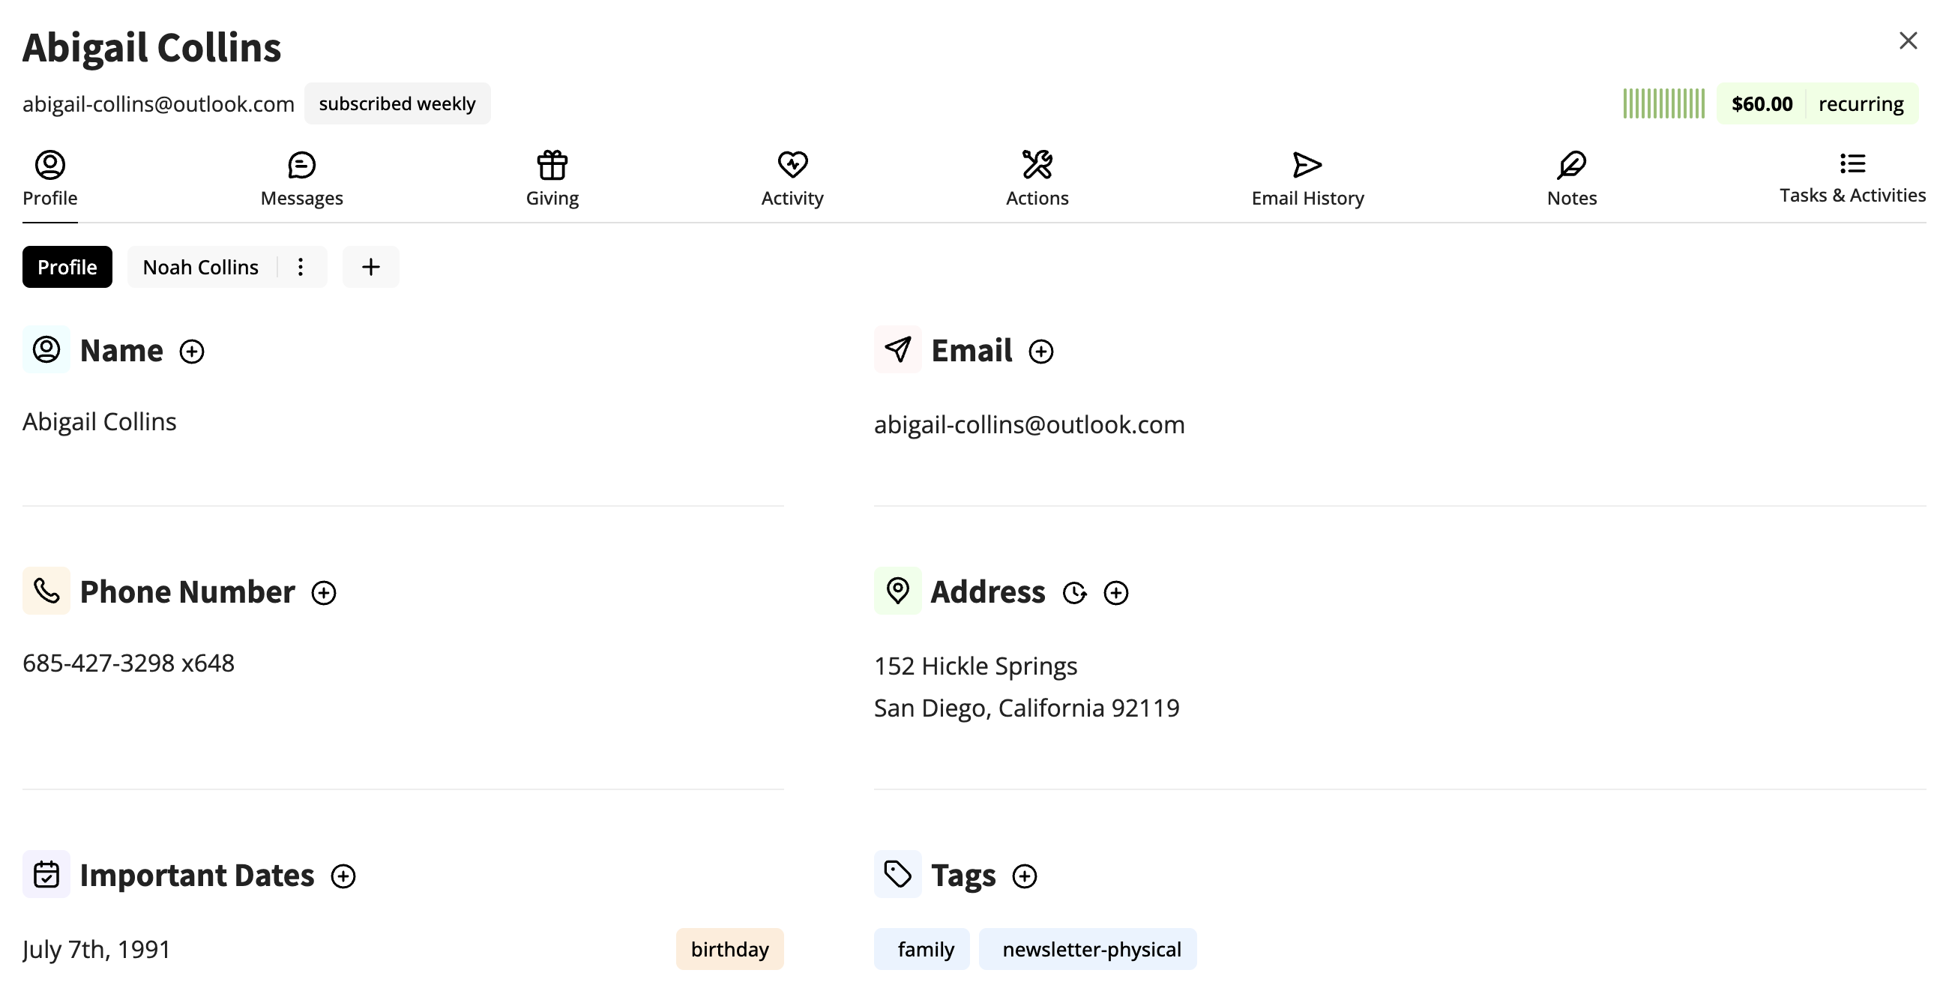Click the black Profile pill button
The width and height of the screenshot is (1949, 991).
click(67, 267)
